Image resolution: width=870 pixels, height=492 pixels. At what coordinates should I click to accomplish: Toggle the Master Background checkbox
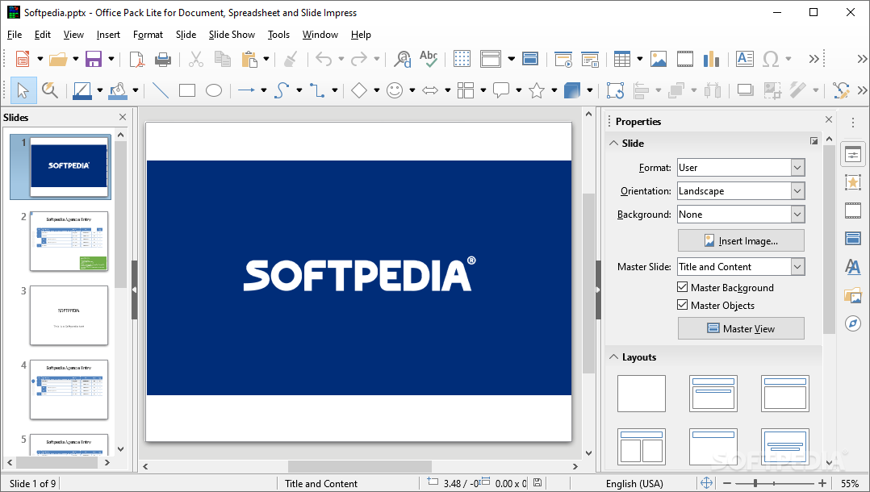(683, 287)
